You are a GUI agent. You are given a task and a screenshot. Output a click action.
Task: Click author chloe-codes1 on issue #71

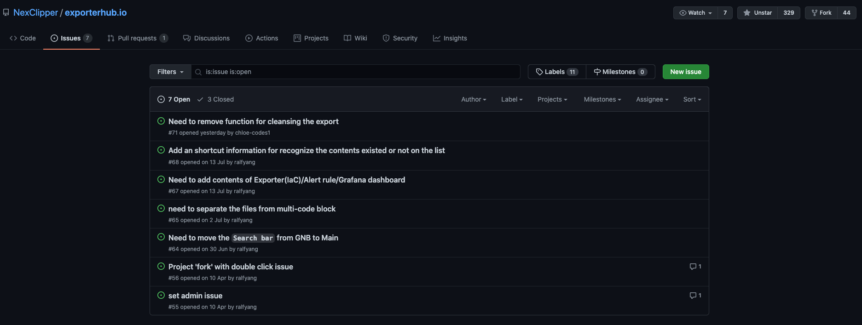tap(253, 133)
